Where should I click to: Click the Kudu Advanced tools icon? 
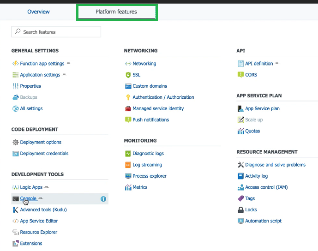coord(16,210)
